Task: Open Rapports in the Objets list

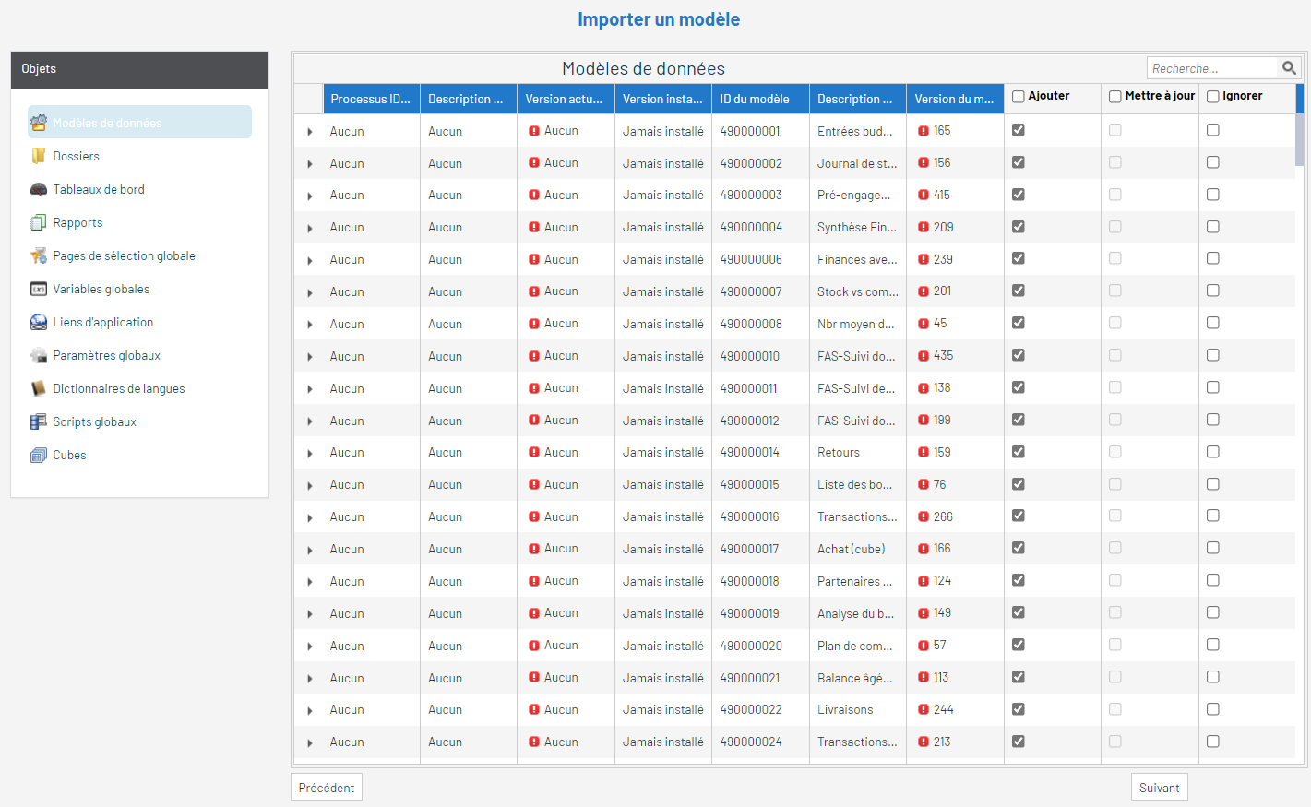Action: (77, 222)
